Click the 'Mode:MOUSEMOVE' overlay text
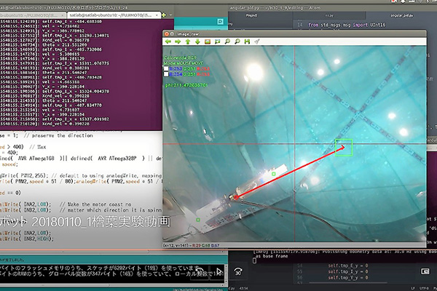 (184, 63)
